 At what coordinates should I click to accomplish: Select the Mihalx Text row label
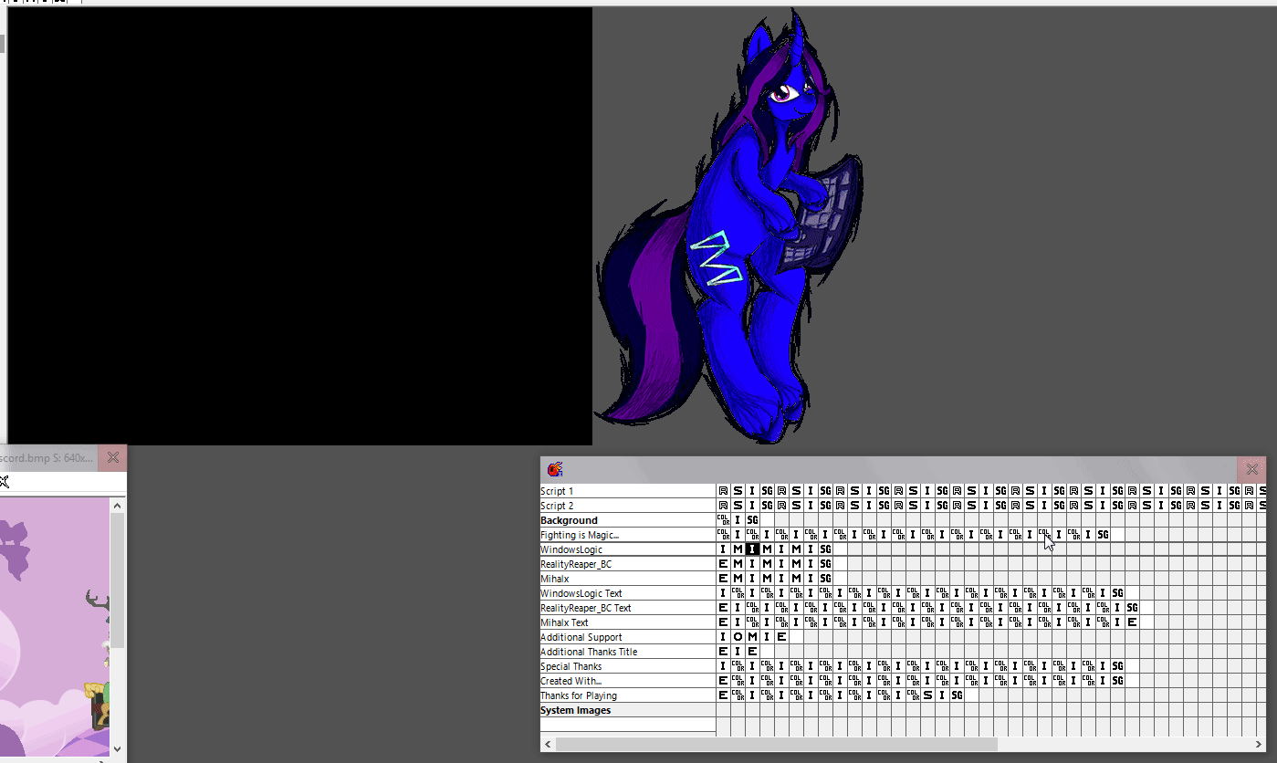pos(628,622)
